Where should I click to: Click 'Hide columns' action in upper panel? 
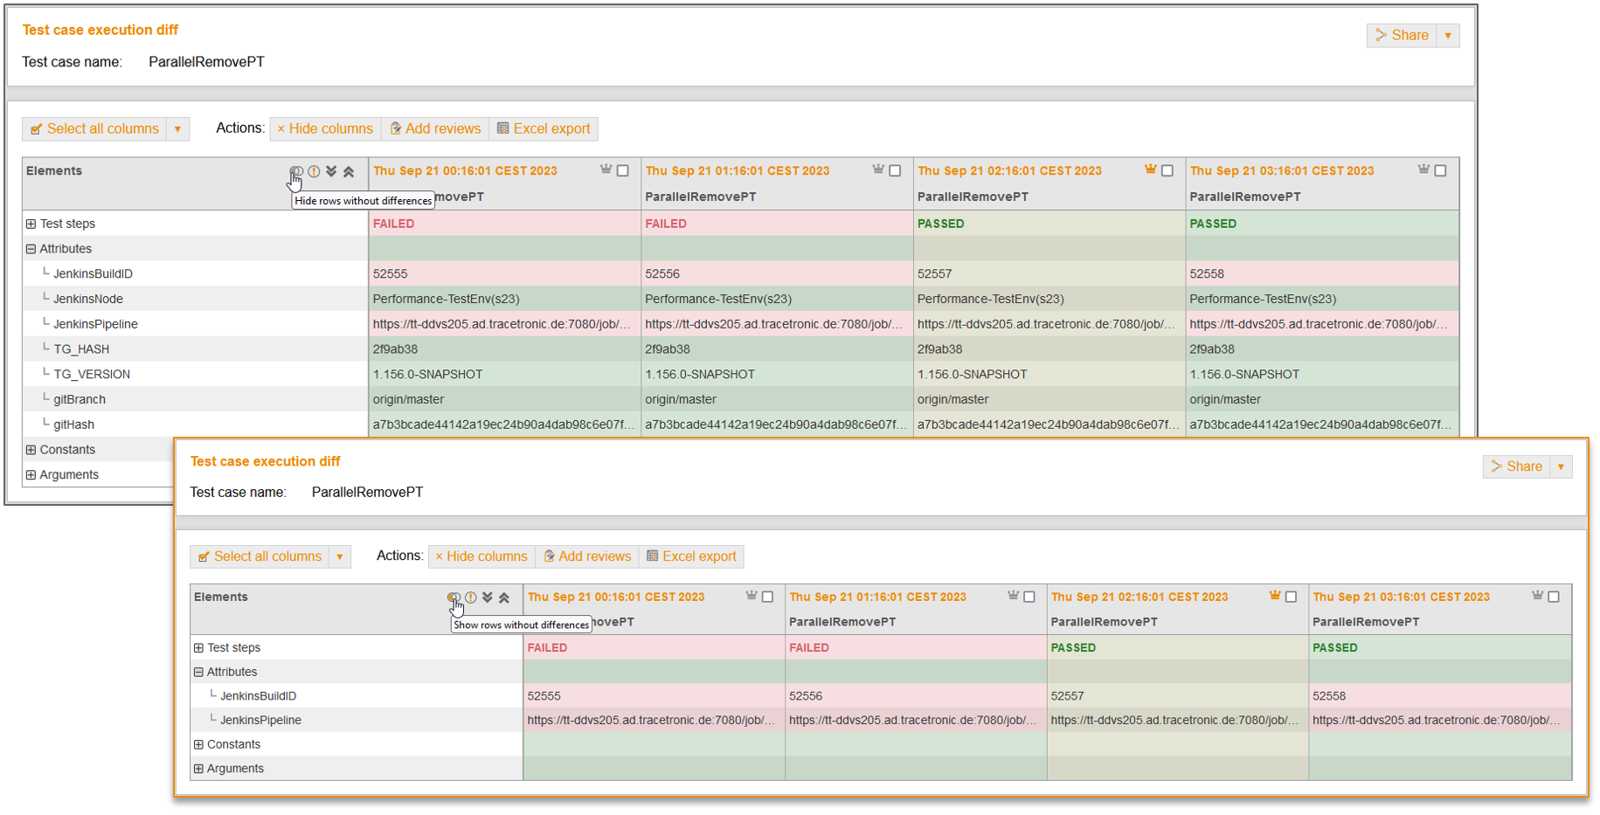[325, 129]
